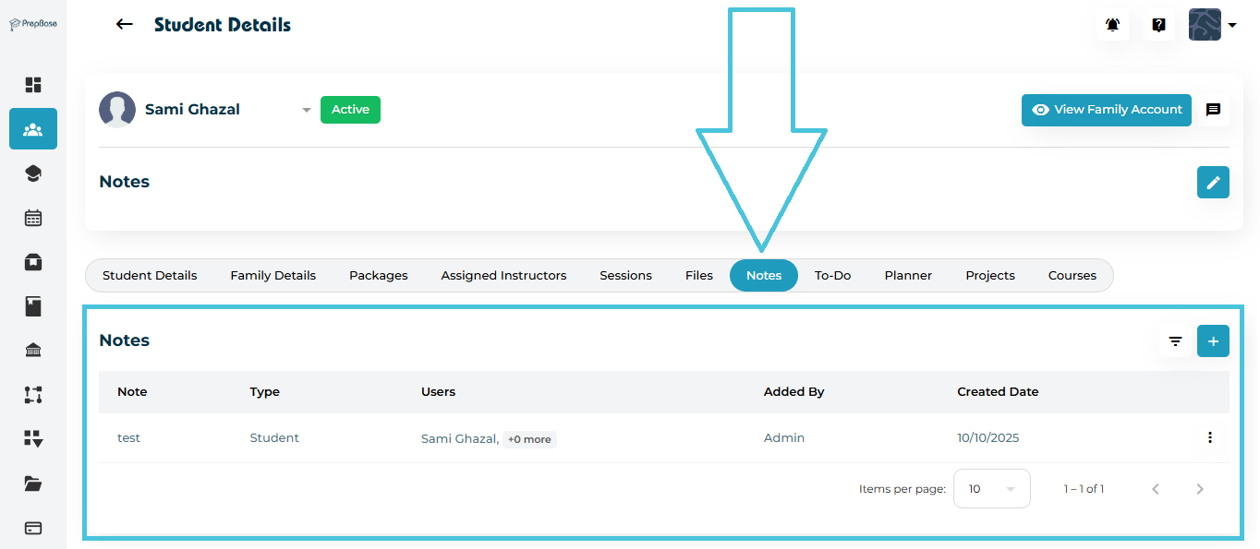
Task: Select the graduation cap sidebar icon
Action: click(33, 173)
